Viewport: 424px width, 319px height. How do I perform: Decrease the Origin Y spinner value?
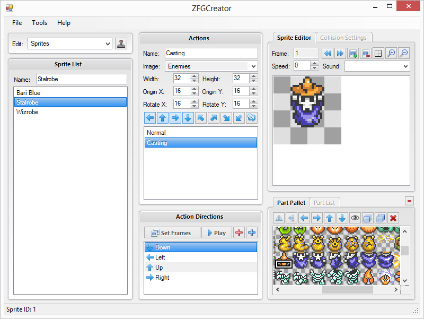(x=253, y=94)
